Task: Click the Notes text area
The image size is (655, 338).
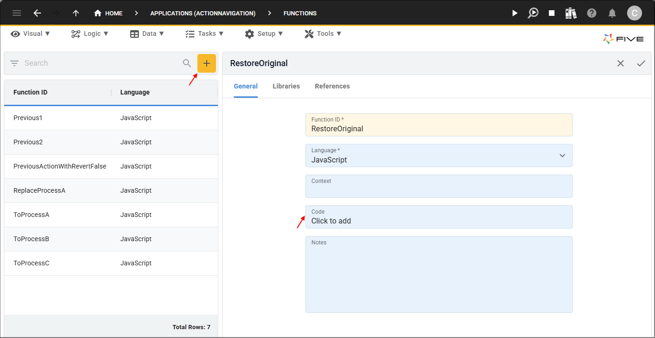Action: pos(439,274)
